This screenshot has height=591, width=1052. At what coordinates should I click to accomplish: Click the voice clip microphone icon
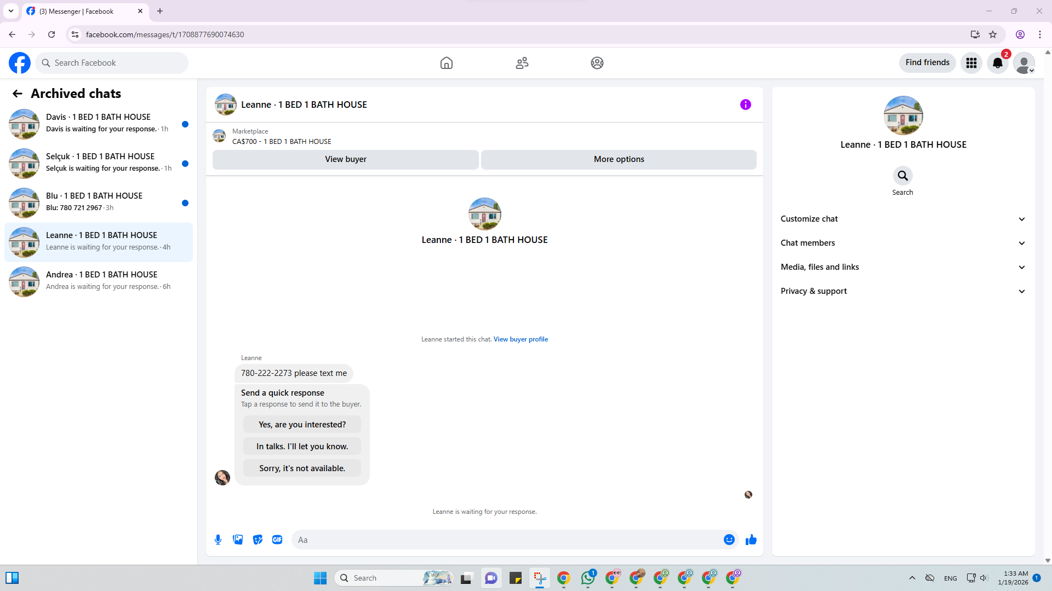tap(218, 540)
